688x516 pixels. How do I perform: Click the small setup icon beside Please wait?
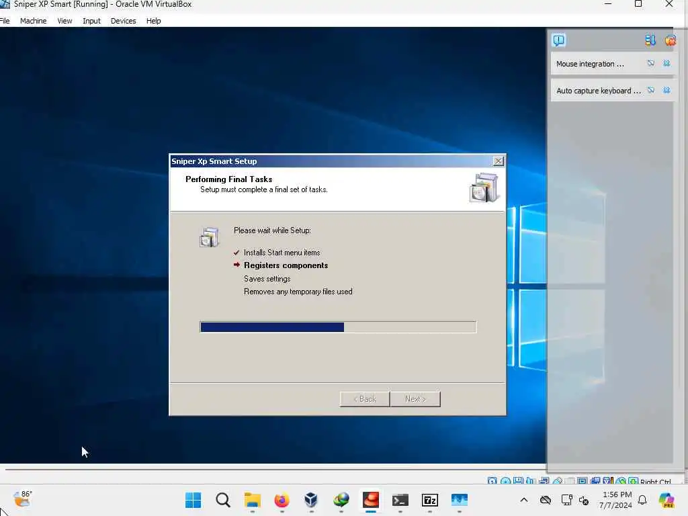point(210,237)
